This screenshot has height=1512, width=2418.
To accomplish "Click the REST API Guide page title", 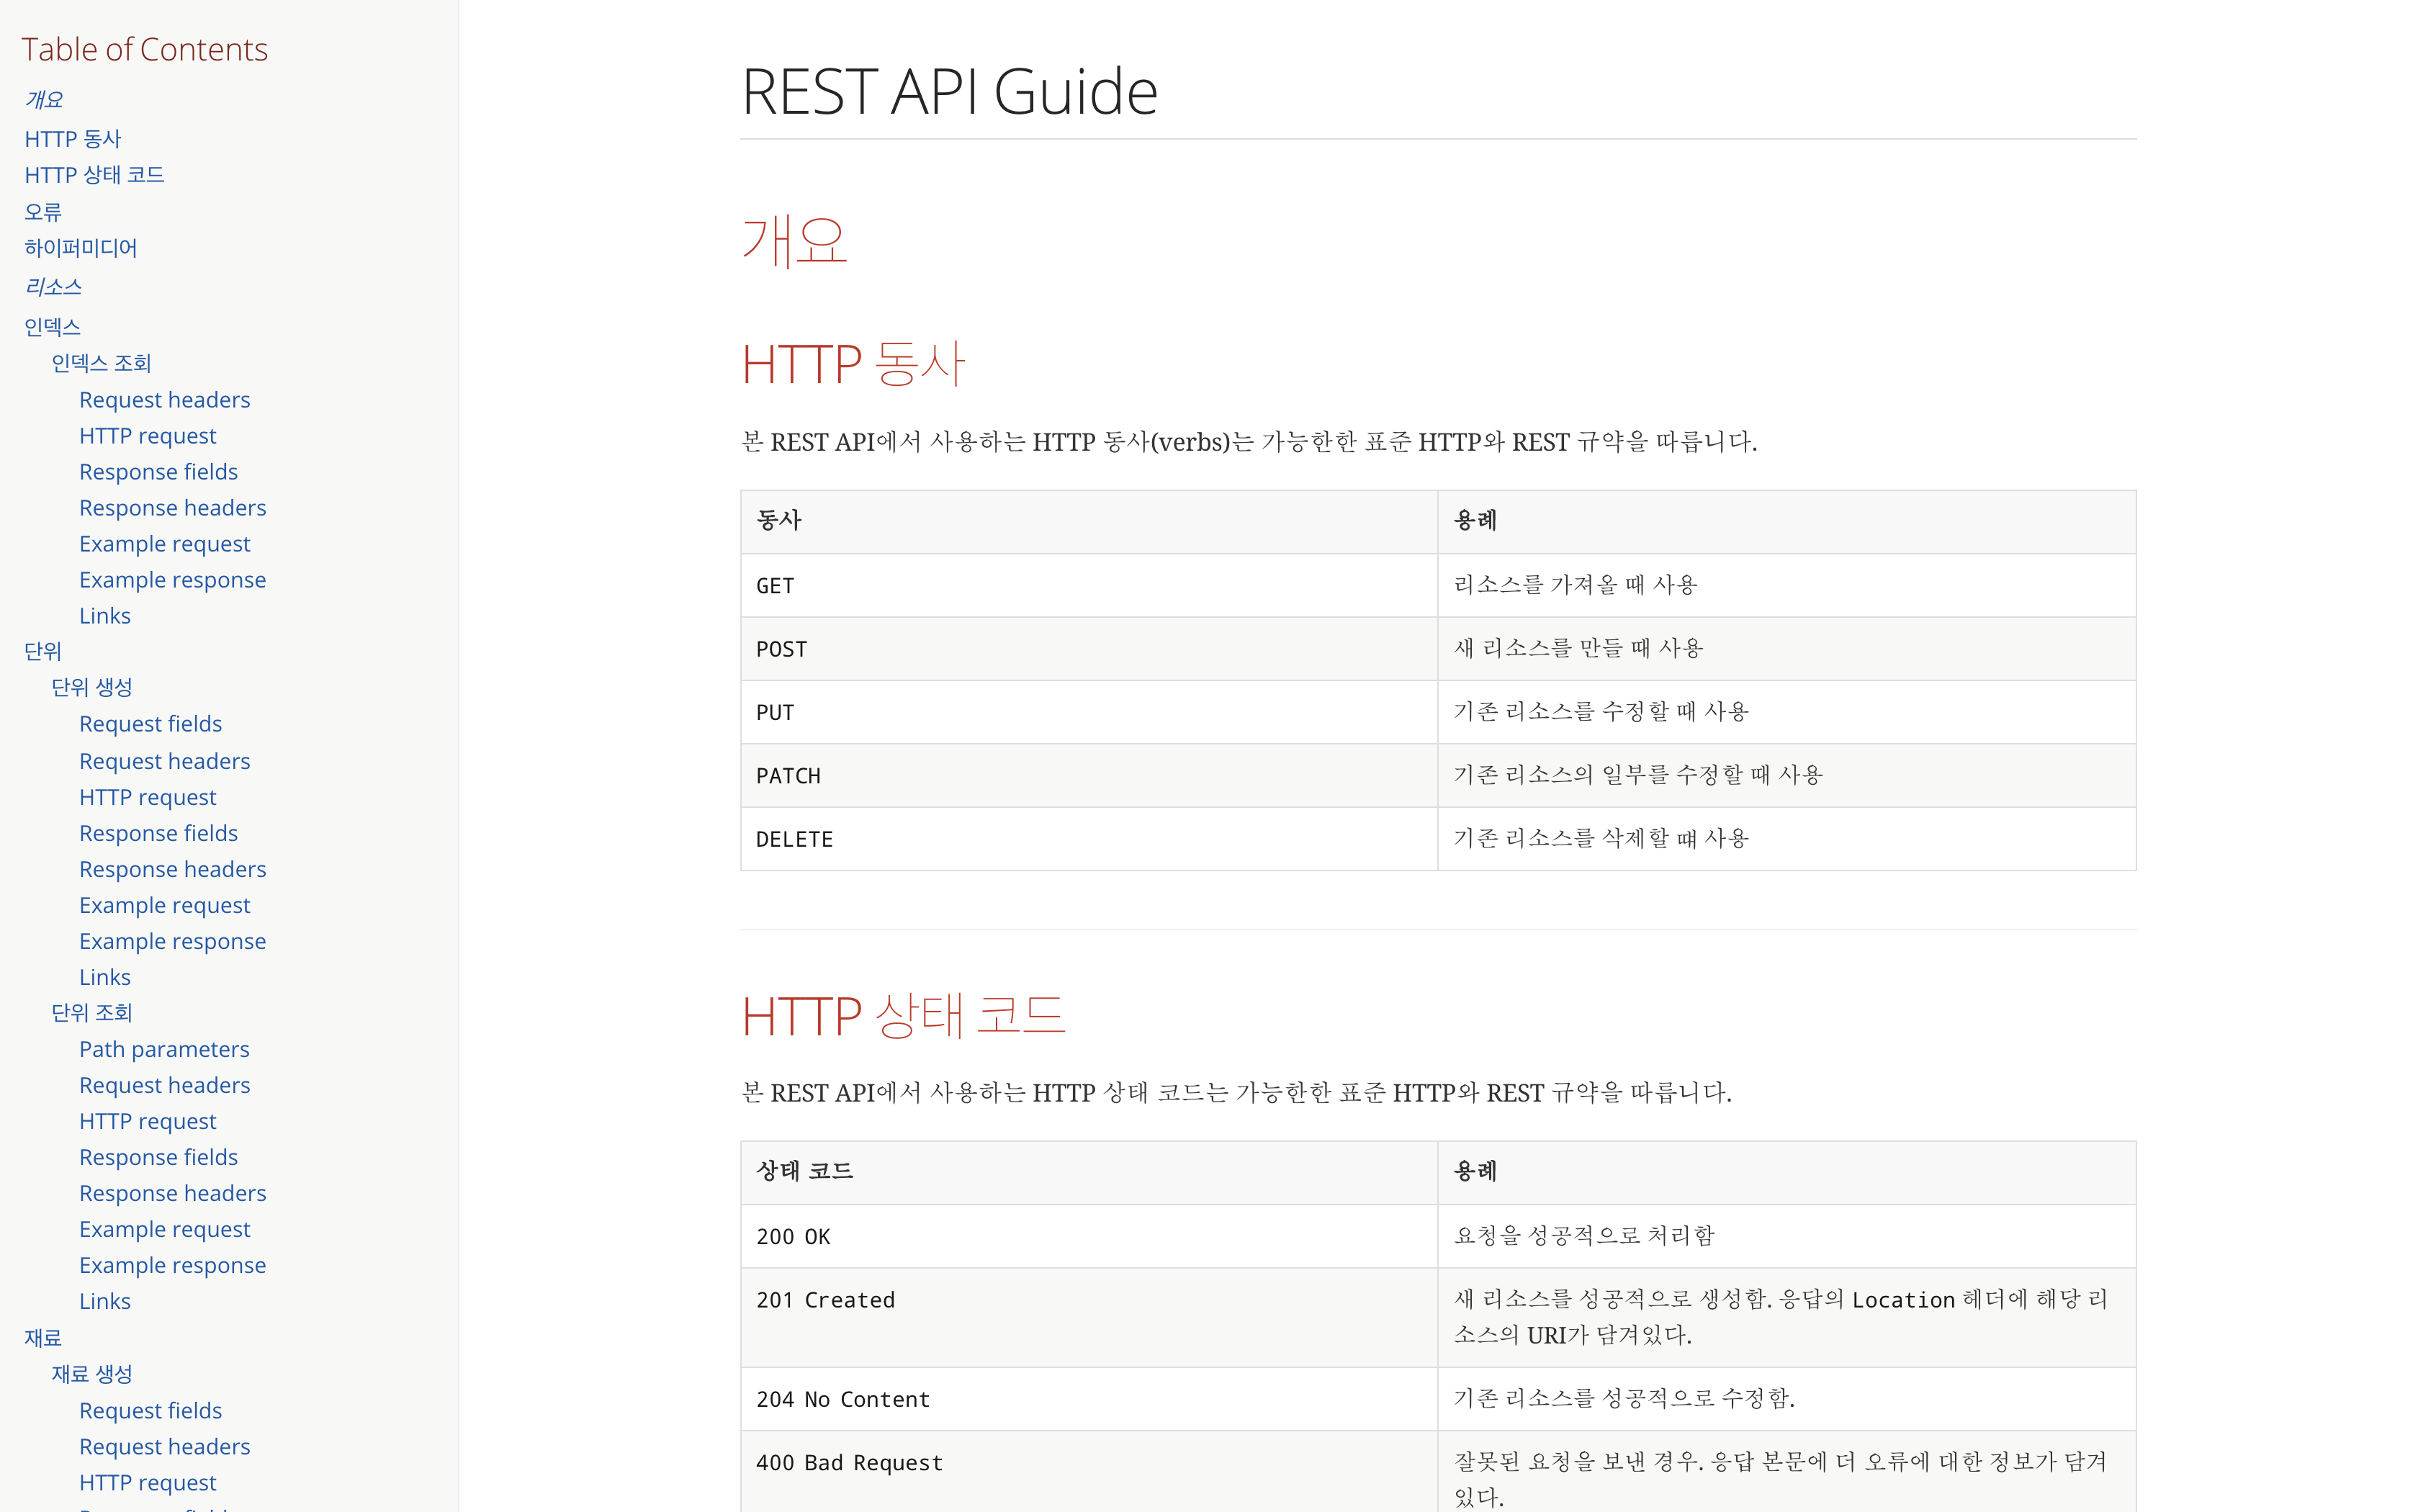I will (949, 91).
